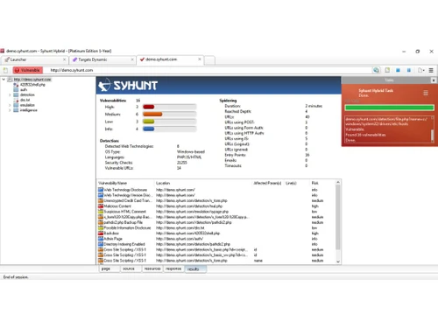Select the auth folder in tree
This screenshot has width=438, height=328.
coord(24,90)
